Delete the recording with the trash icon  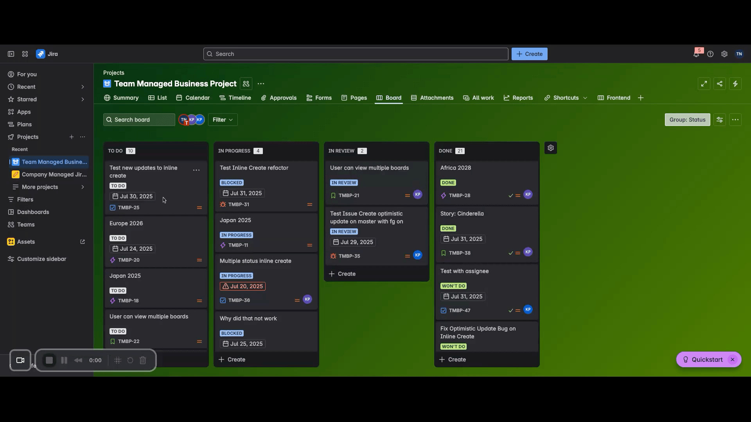pyautogui.click(x=143, y=360)
